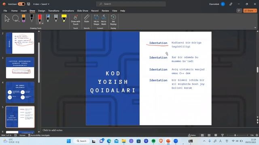The height and width of the screenshot is (145, 259).
Task: Pick the blue galaxy pen
Action: tap(48, 18)
